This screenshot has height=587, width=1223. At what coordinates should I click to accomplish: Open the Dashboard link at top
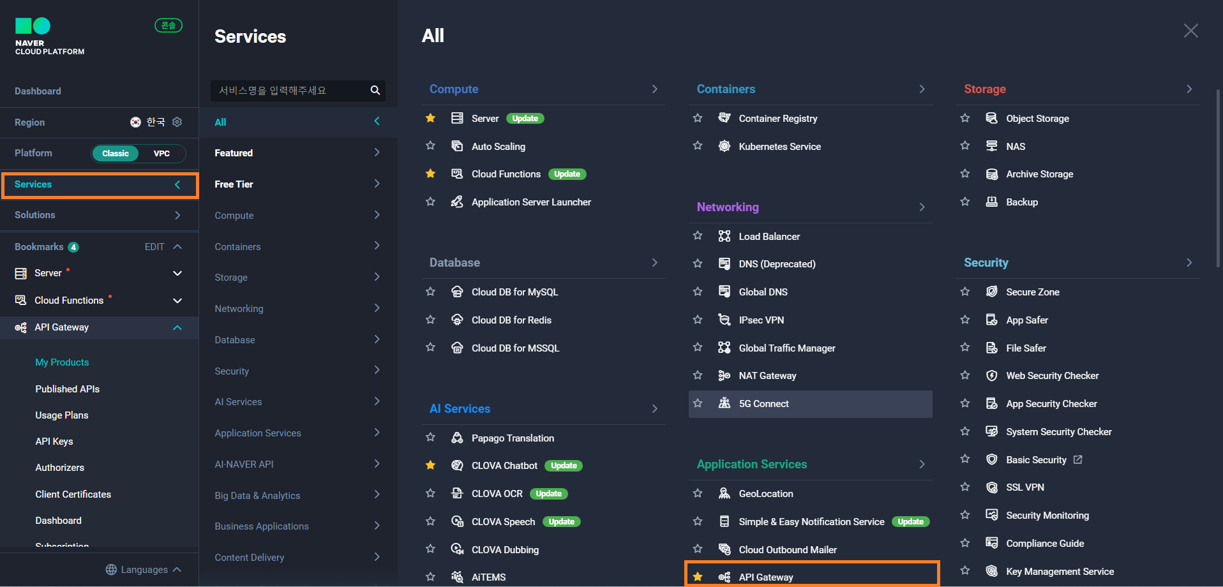click(38, 91)
